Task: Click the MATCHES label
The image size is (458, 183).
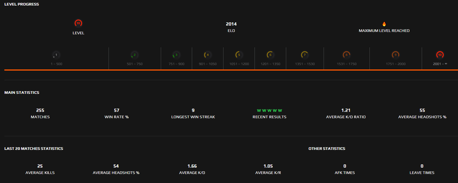Action: [40, 117]
